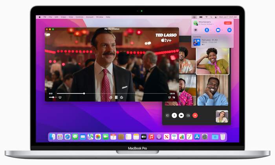Image resolution: width=275 pixels, height=165 pixels.
Task: Open the Apple menu
Action: point(39,17)
